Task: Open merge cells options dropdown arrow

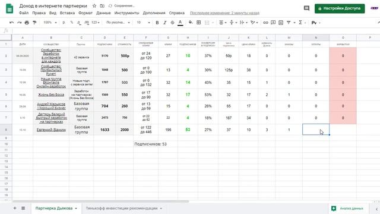Action: (x=213, y=23)
